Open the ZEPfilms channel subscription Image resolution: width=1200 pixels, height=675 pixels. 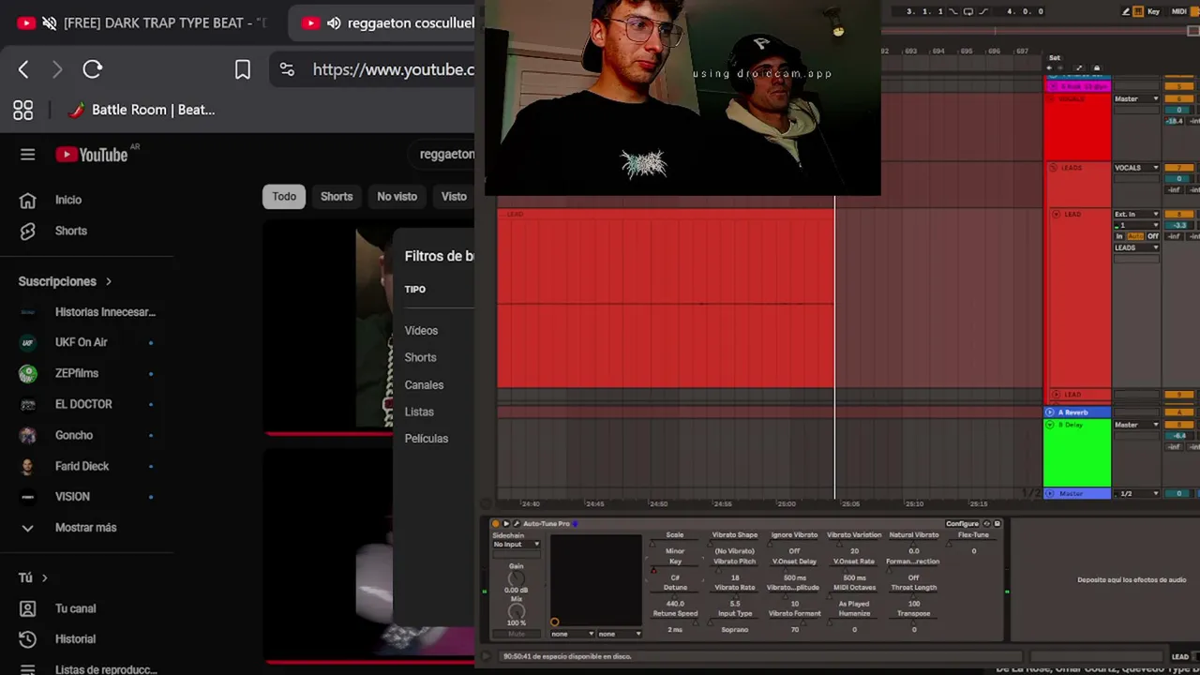77,373
